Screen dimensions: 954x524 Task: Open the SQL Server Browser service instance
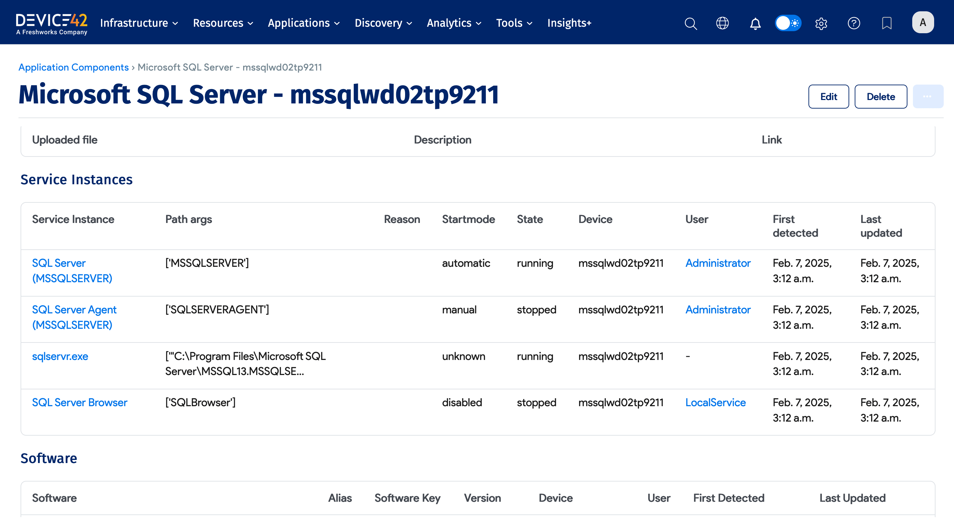click(79, 402)
